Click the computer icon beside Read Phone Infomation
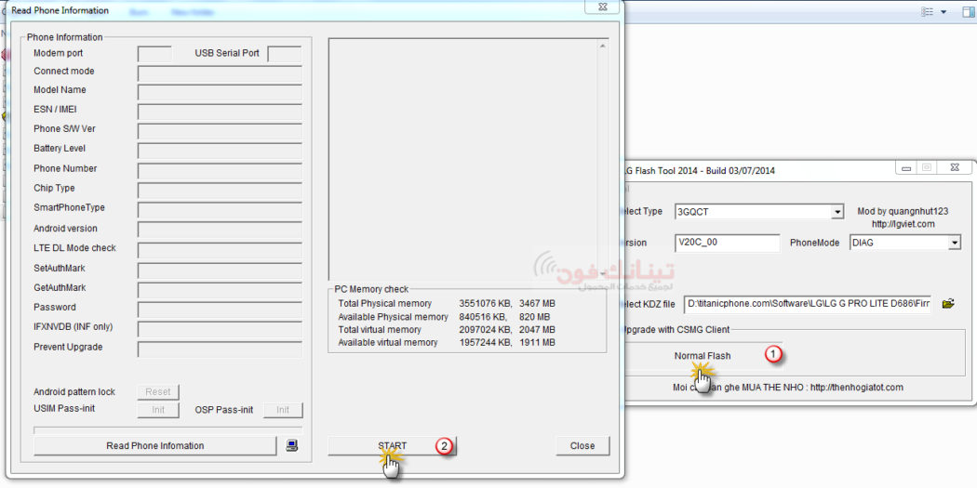This screenshot has height=488, width=977. tap(291, 445)
